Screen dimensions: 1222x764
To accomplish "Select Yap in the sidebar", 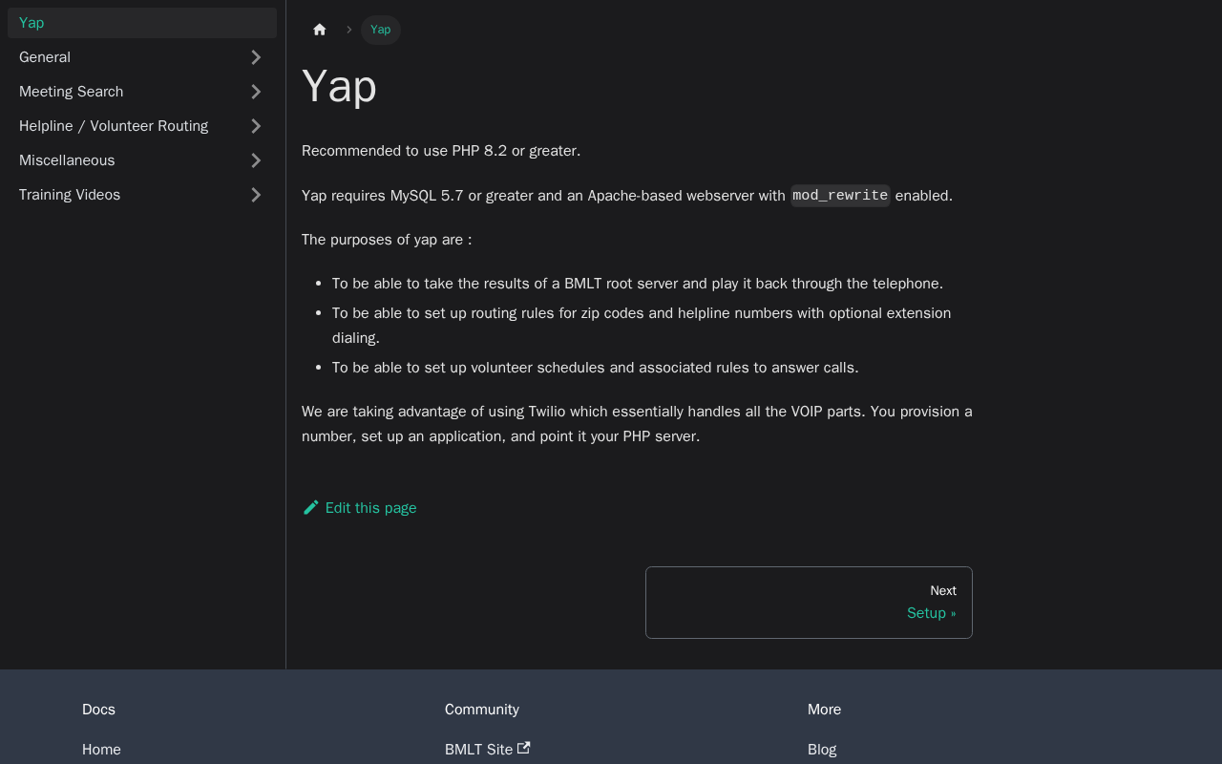I will pos(32,23).
